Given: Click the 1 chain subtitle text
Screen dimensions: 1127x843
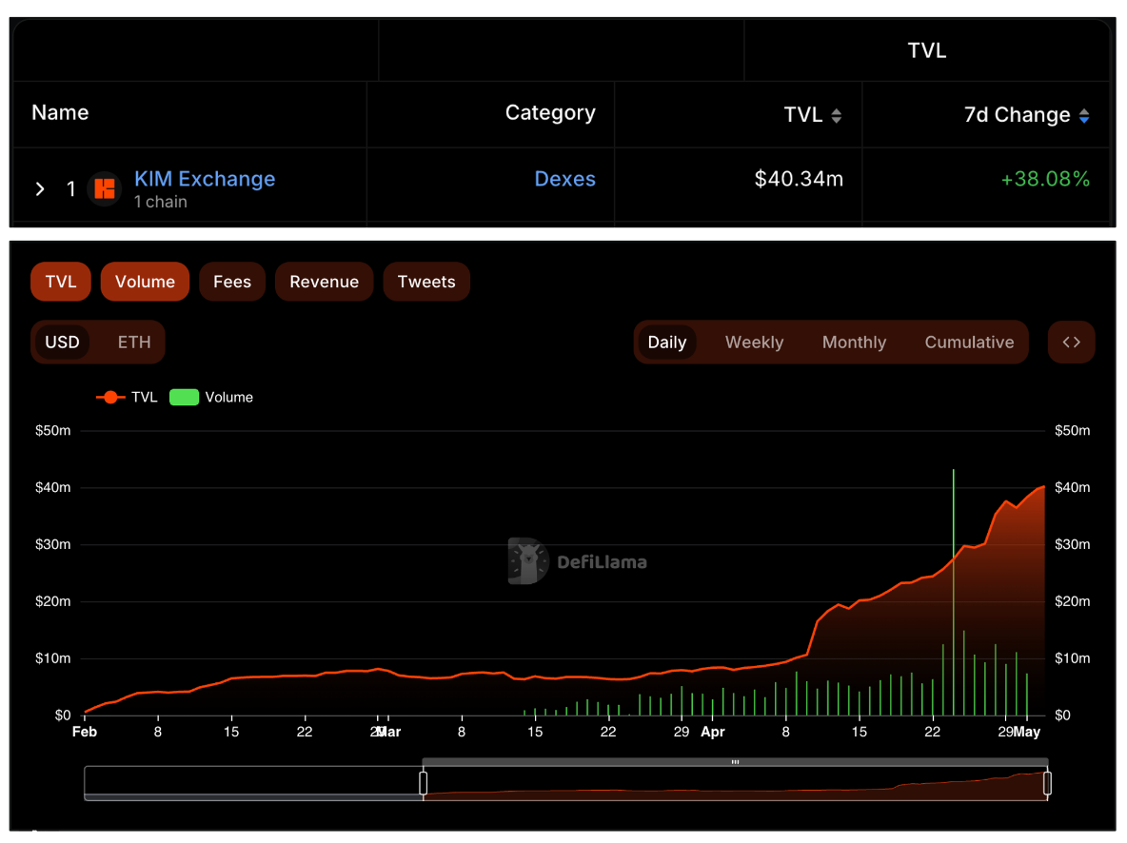Looking at the screenshot, I should (x=161, y=202).
